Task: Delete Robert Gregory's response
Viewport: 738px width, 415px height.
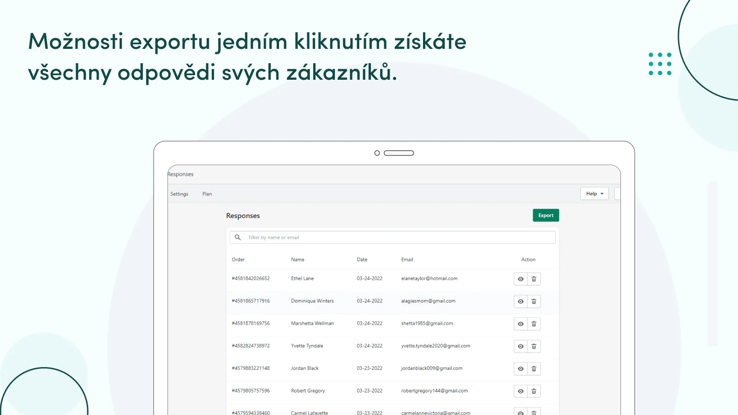Action: coord(534,391)
